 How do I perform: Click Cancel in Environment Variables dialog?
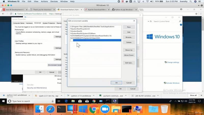pyautogui.click(x=133, y=89)
